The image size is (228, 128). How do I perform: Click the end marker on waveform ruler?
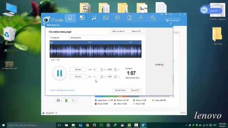141,43
